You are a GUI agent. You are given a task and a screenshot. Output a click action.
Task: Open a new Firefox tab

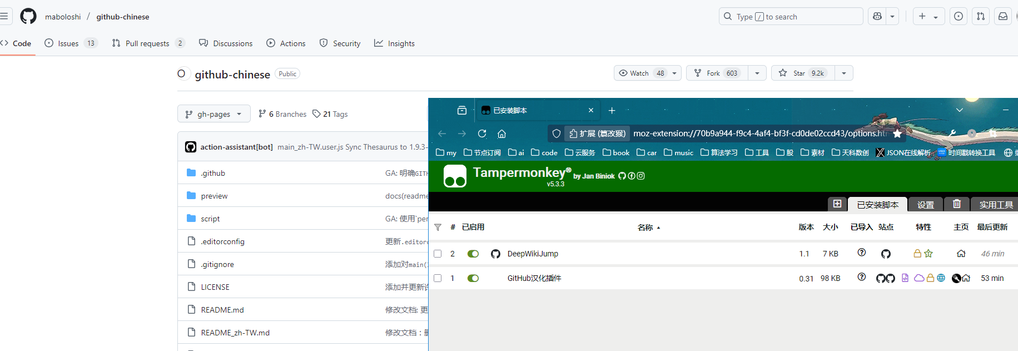pyautogui.click(x=612, y=110)
